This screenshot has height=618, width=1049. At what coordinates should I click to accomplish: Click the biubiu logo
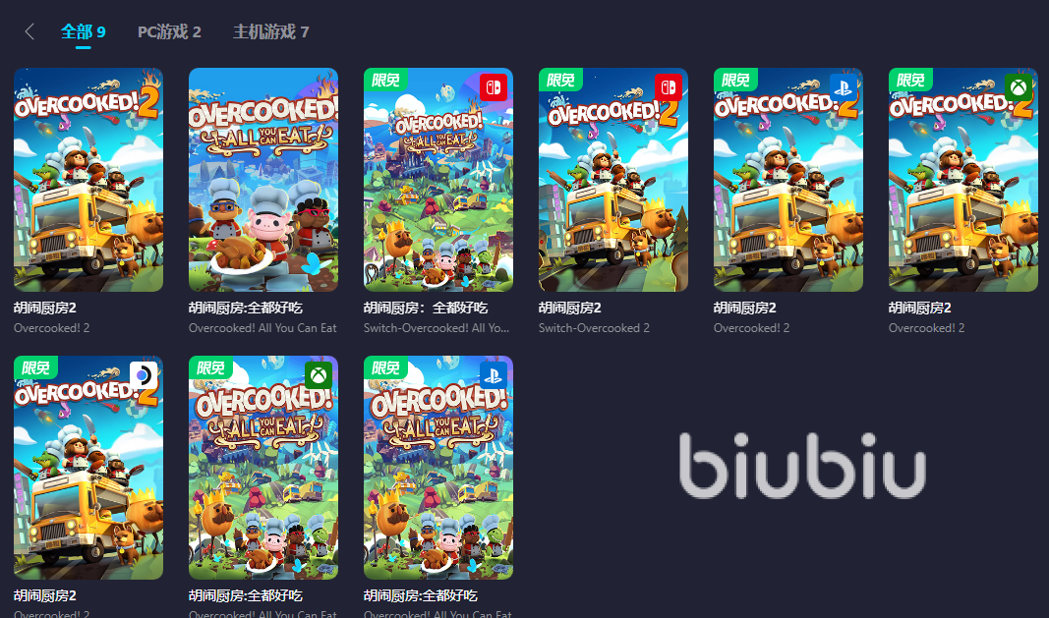802,465
